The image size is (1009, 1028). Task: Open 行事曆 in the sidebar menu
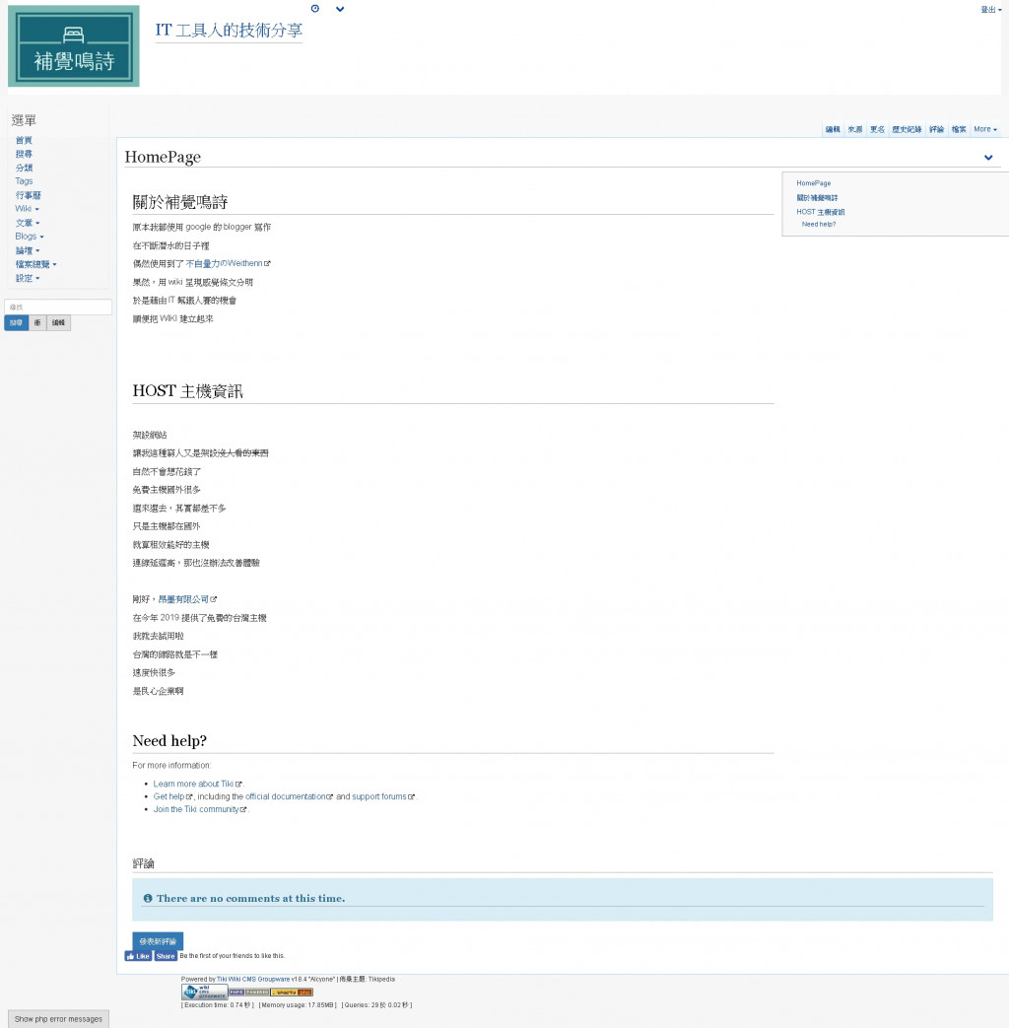click(x=29, y=195)
